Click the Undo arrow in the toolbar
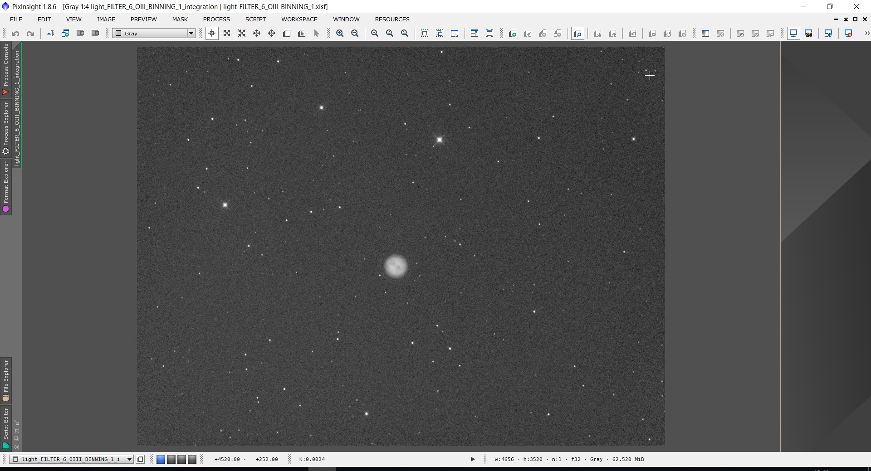 coord(15,34)
